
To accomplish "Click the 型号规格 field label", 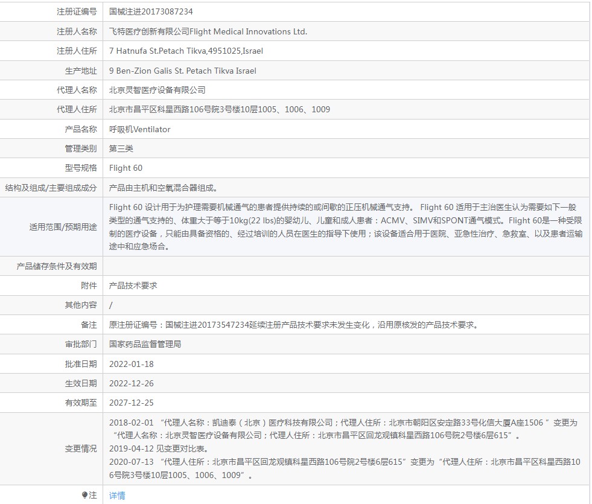I will point(81,168).
